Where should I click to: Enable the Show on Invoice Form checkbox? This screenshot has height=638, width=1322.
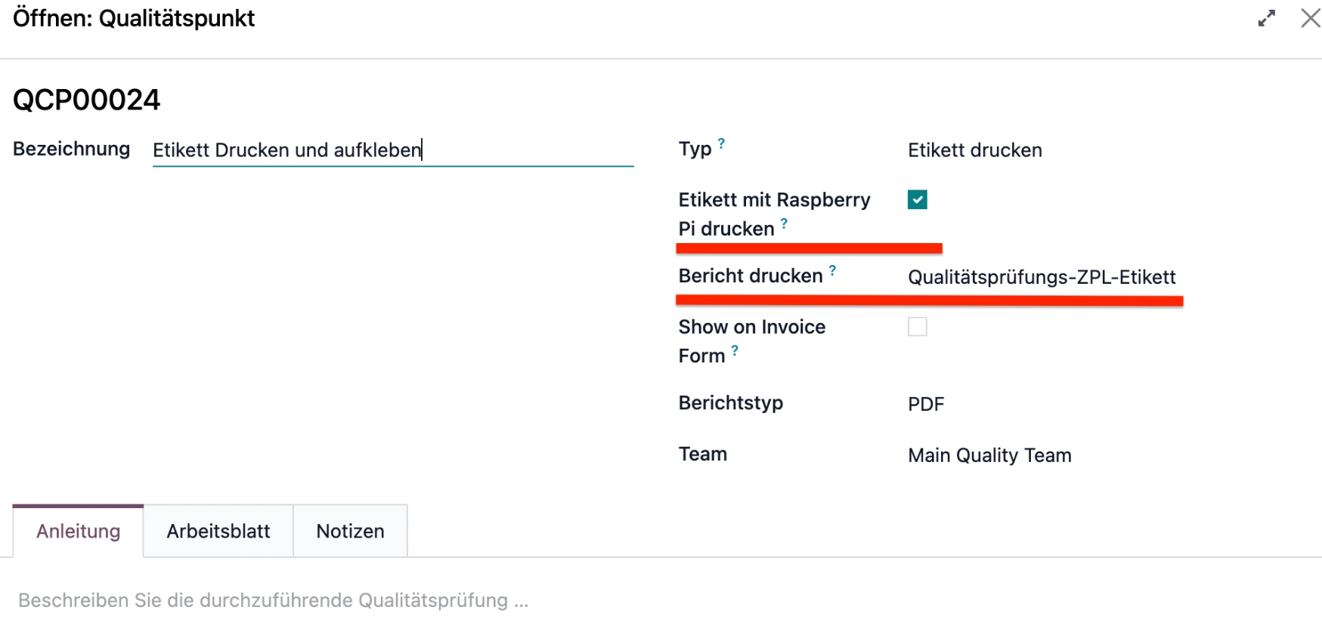click(917, 327)
